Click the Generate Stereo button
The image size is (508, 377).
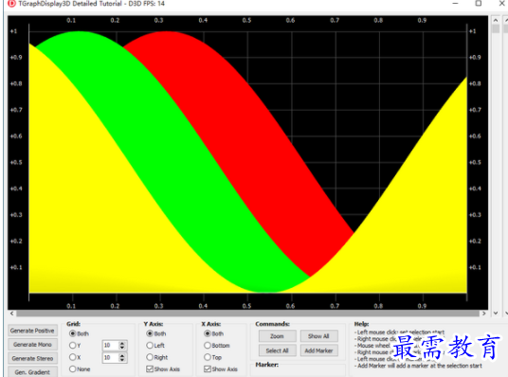coord(32,359)
